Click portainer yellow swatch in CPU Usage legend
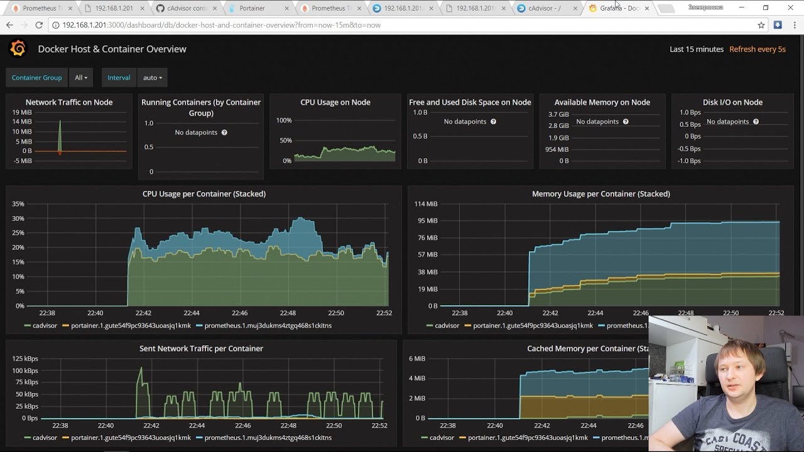Screen dimensions: 804x452 point(65,326)
